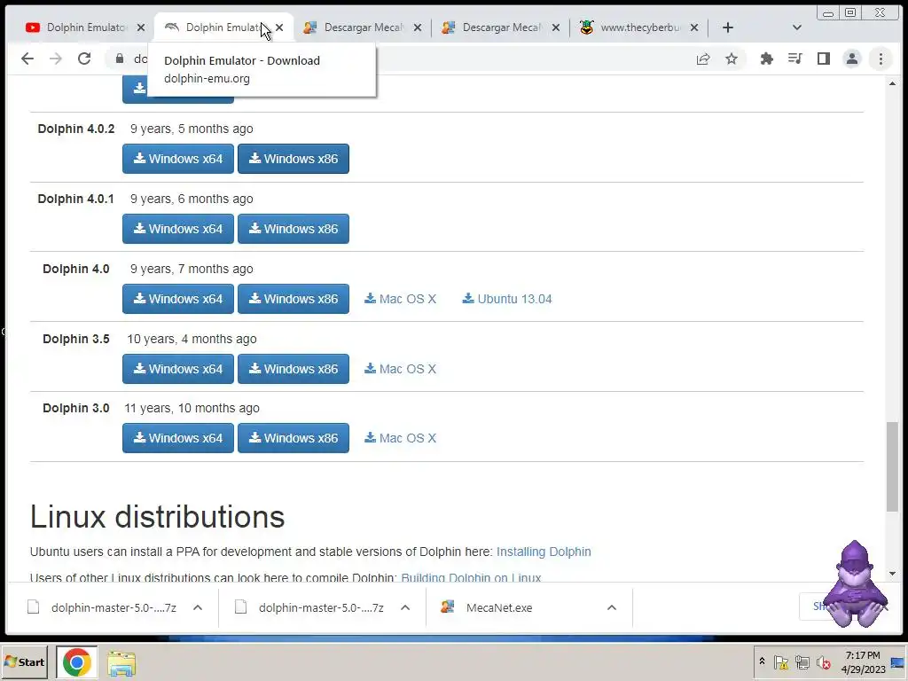Download Dolphin 4.0.1 Windows x64
Viewport: 908px width, 681px height.
coord(177,229)
